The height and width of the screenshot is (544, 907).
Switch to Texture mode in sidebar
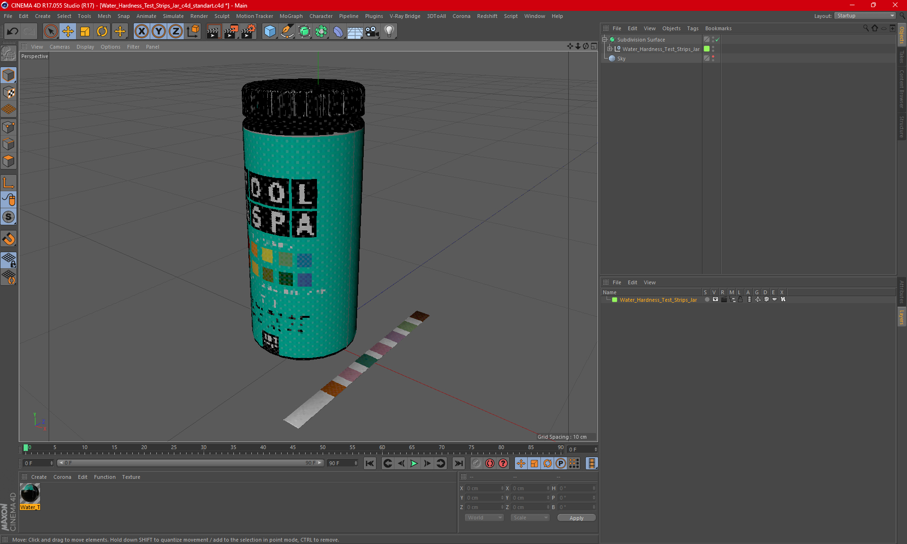coord(9,92)
